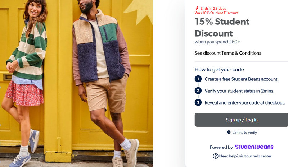The height and width of the screenshot is (167, 288).
Task: Click 'Create a free Student Beans account' step
Action: tap(242, 79)
